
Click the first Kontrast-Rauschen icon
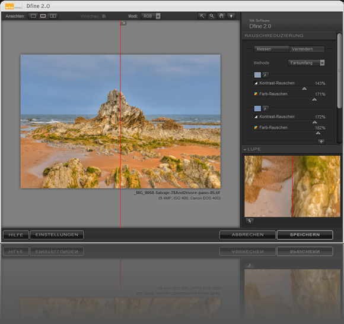tap(256, 83)
